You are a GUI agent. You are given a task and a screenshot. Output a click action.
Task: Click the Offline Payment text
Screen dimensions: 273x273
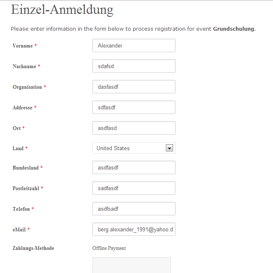coord(109,248)
